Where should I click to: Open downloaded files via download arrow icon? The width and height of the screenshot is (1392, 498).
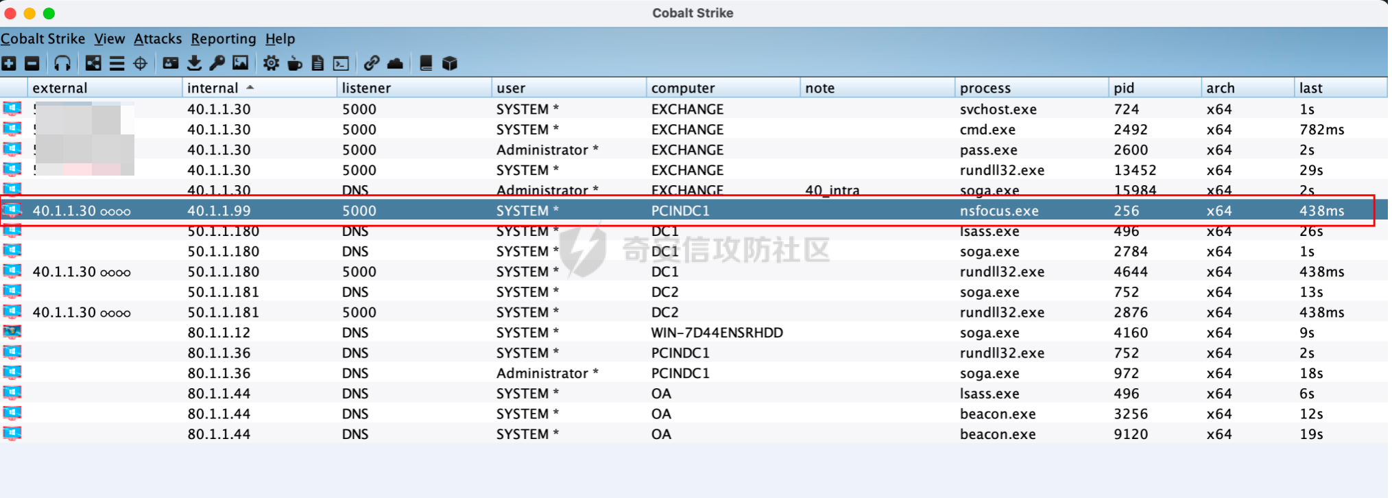point(195,64)
